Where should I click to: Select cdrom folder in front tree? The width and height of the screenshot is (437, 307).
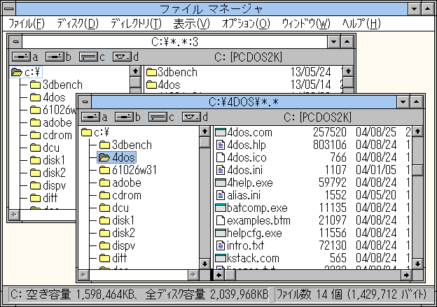[x=126, y=195]
